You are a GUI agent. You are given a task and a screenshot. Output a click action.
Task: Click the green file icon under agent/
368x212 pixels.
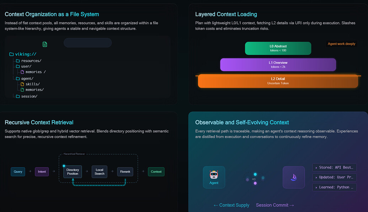tap(22, 90)
